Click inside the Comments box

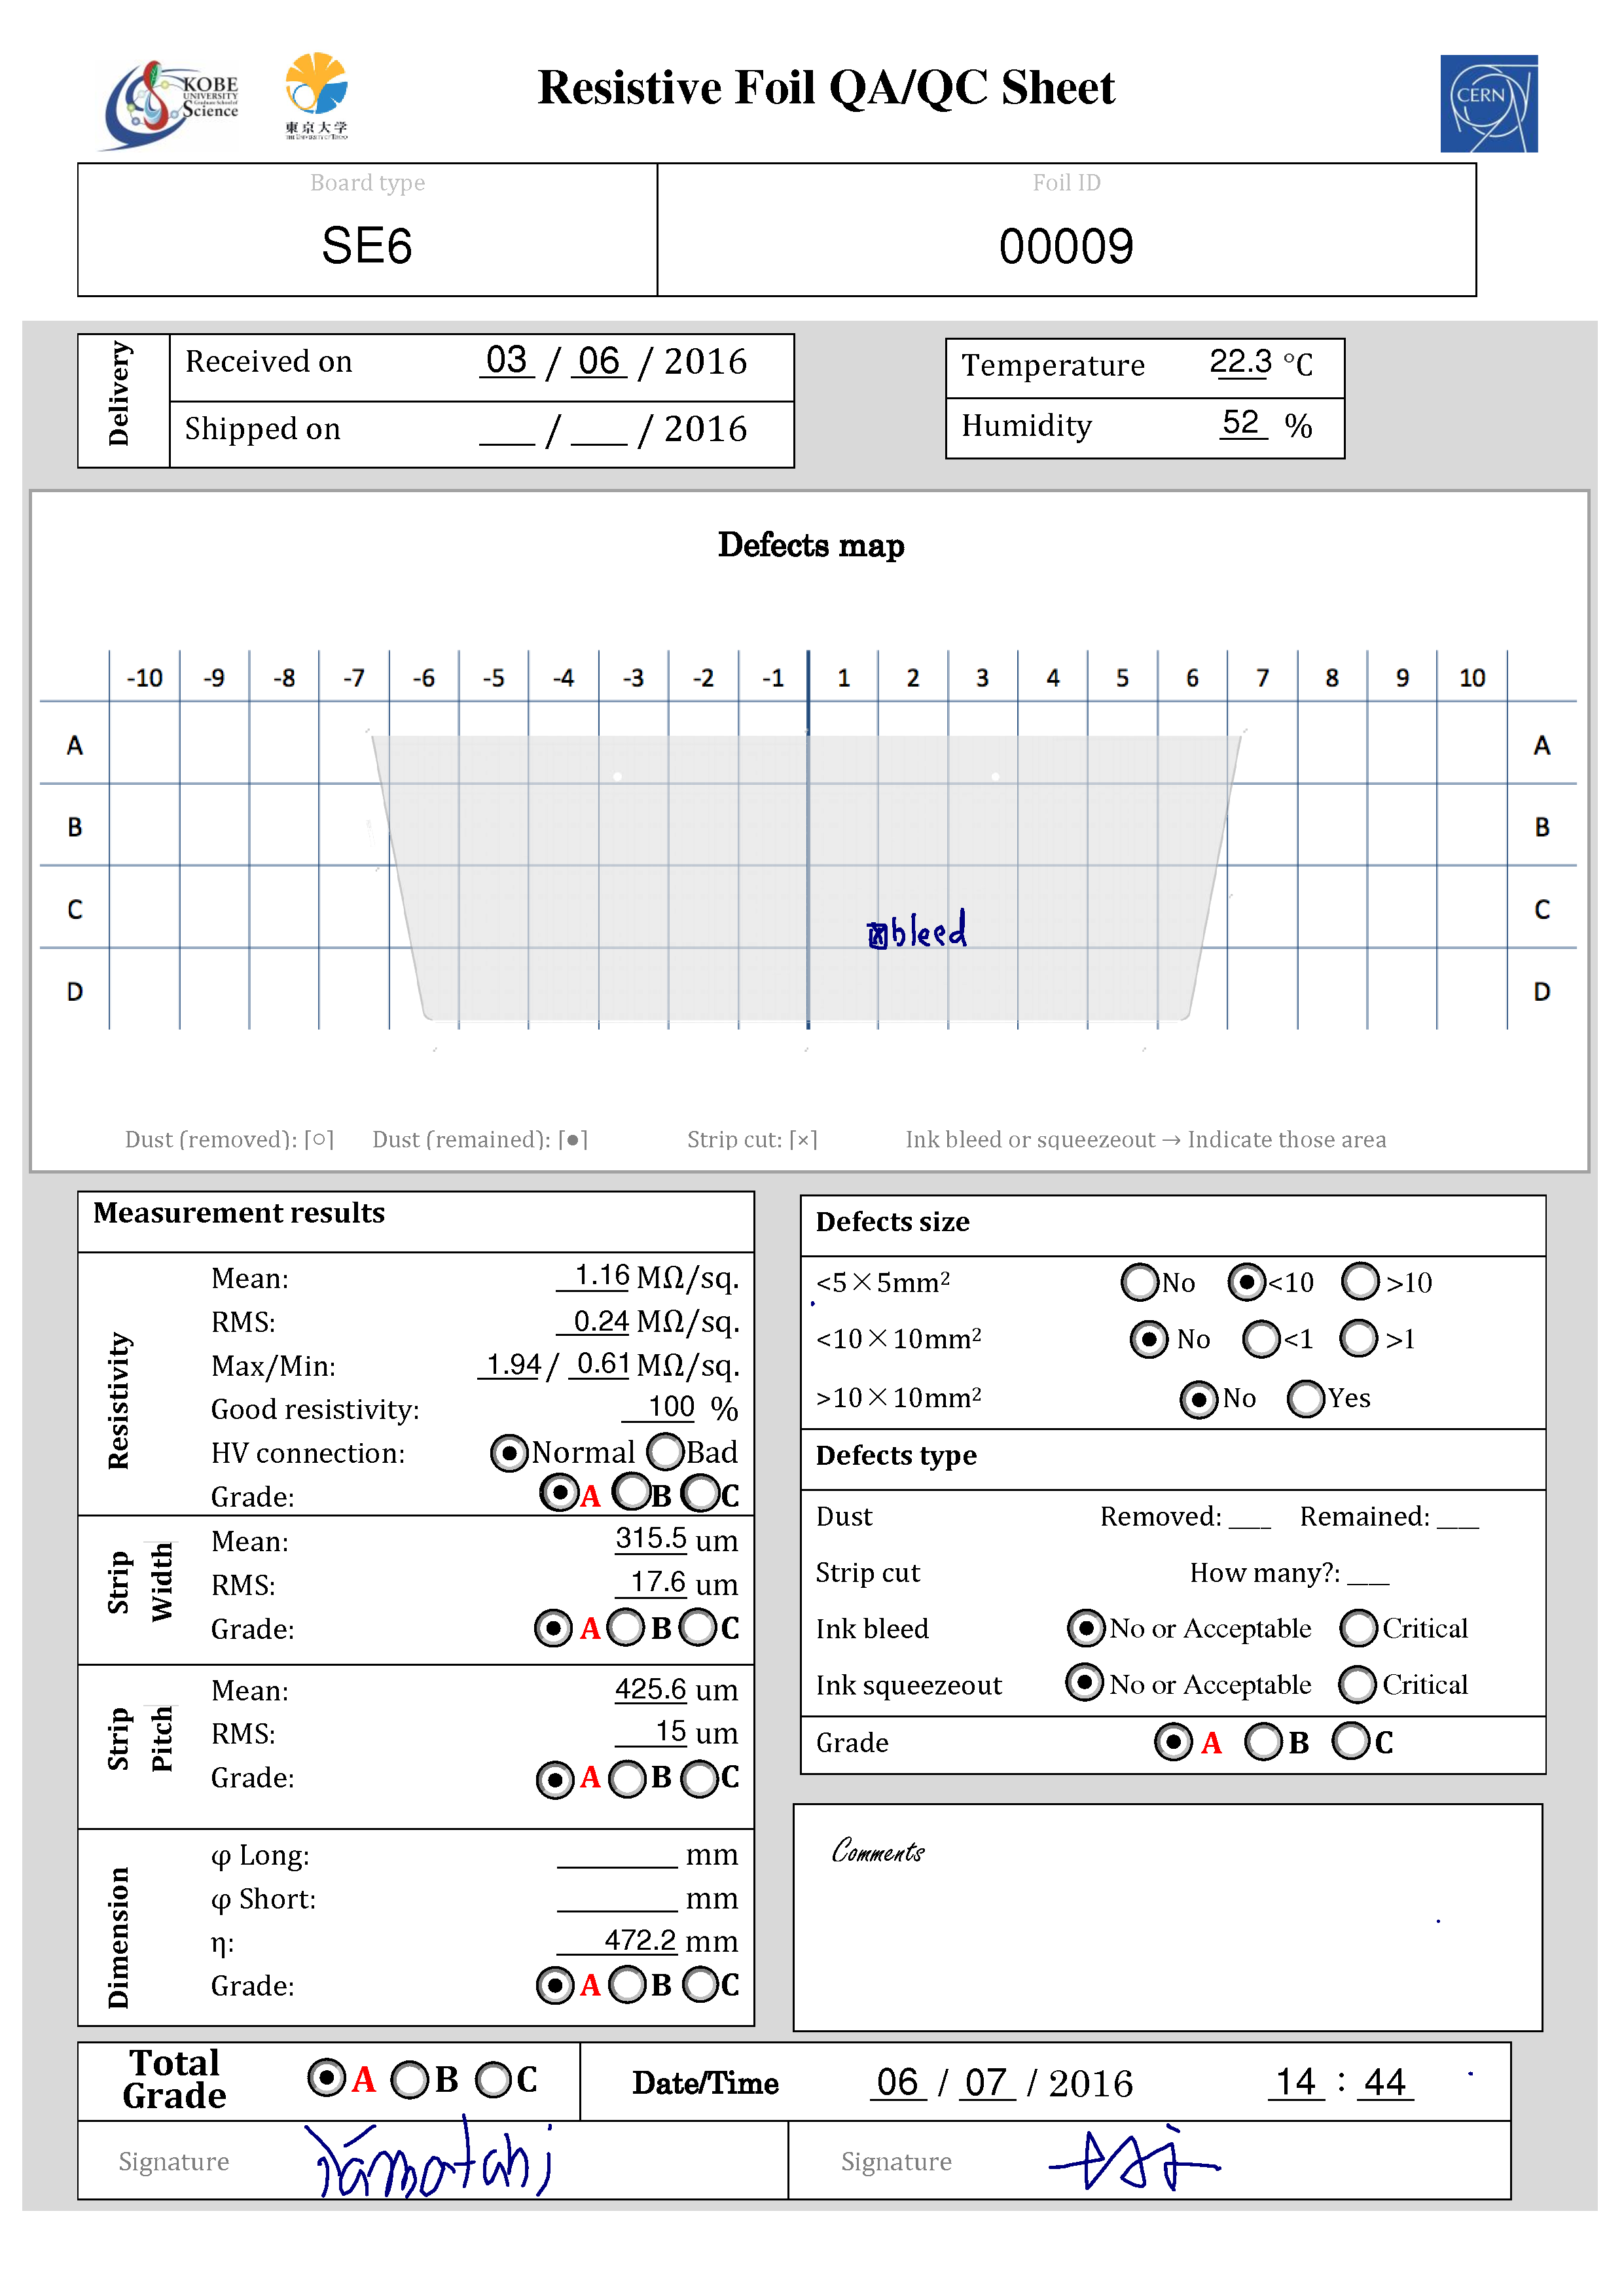coord(1167,1917)
